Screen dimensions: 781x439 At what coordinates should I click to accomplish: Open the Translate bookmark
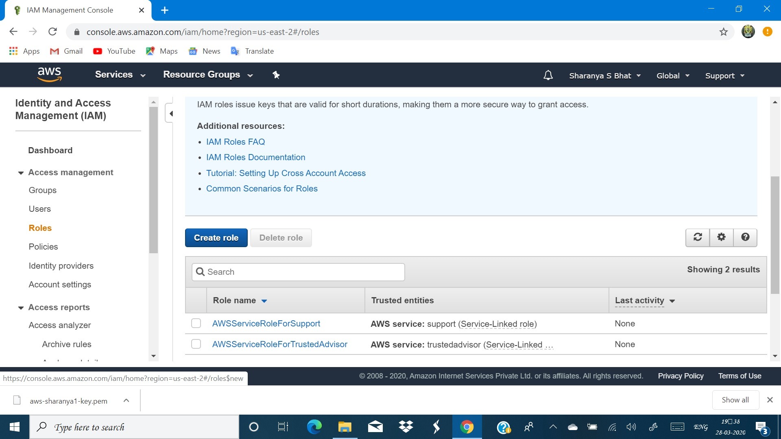(252, 51)
